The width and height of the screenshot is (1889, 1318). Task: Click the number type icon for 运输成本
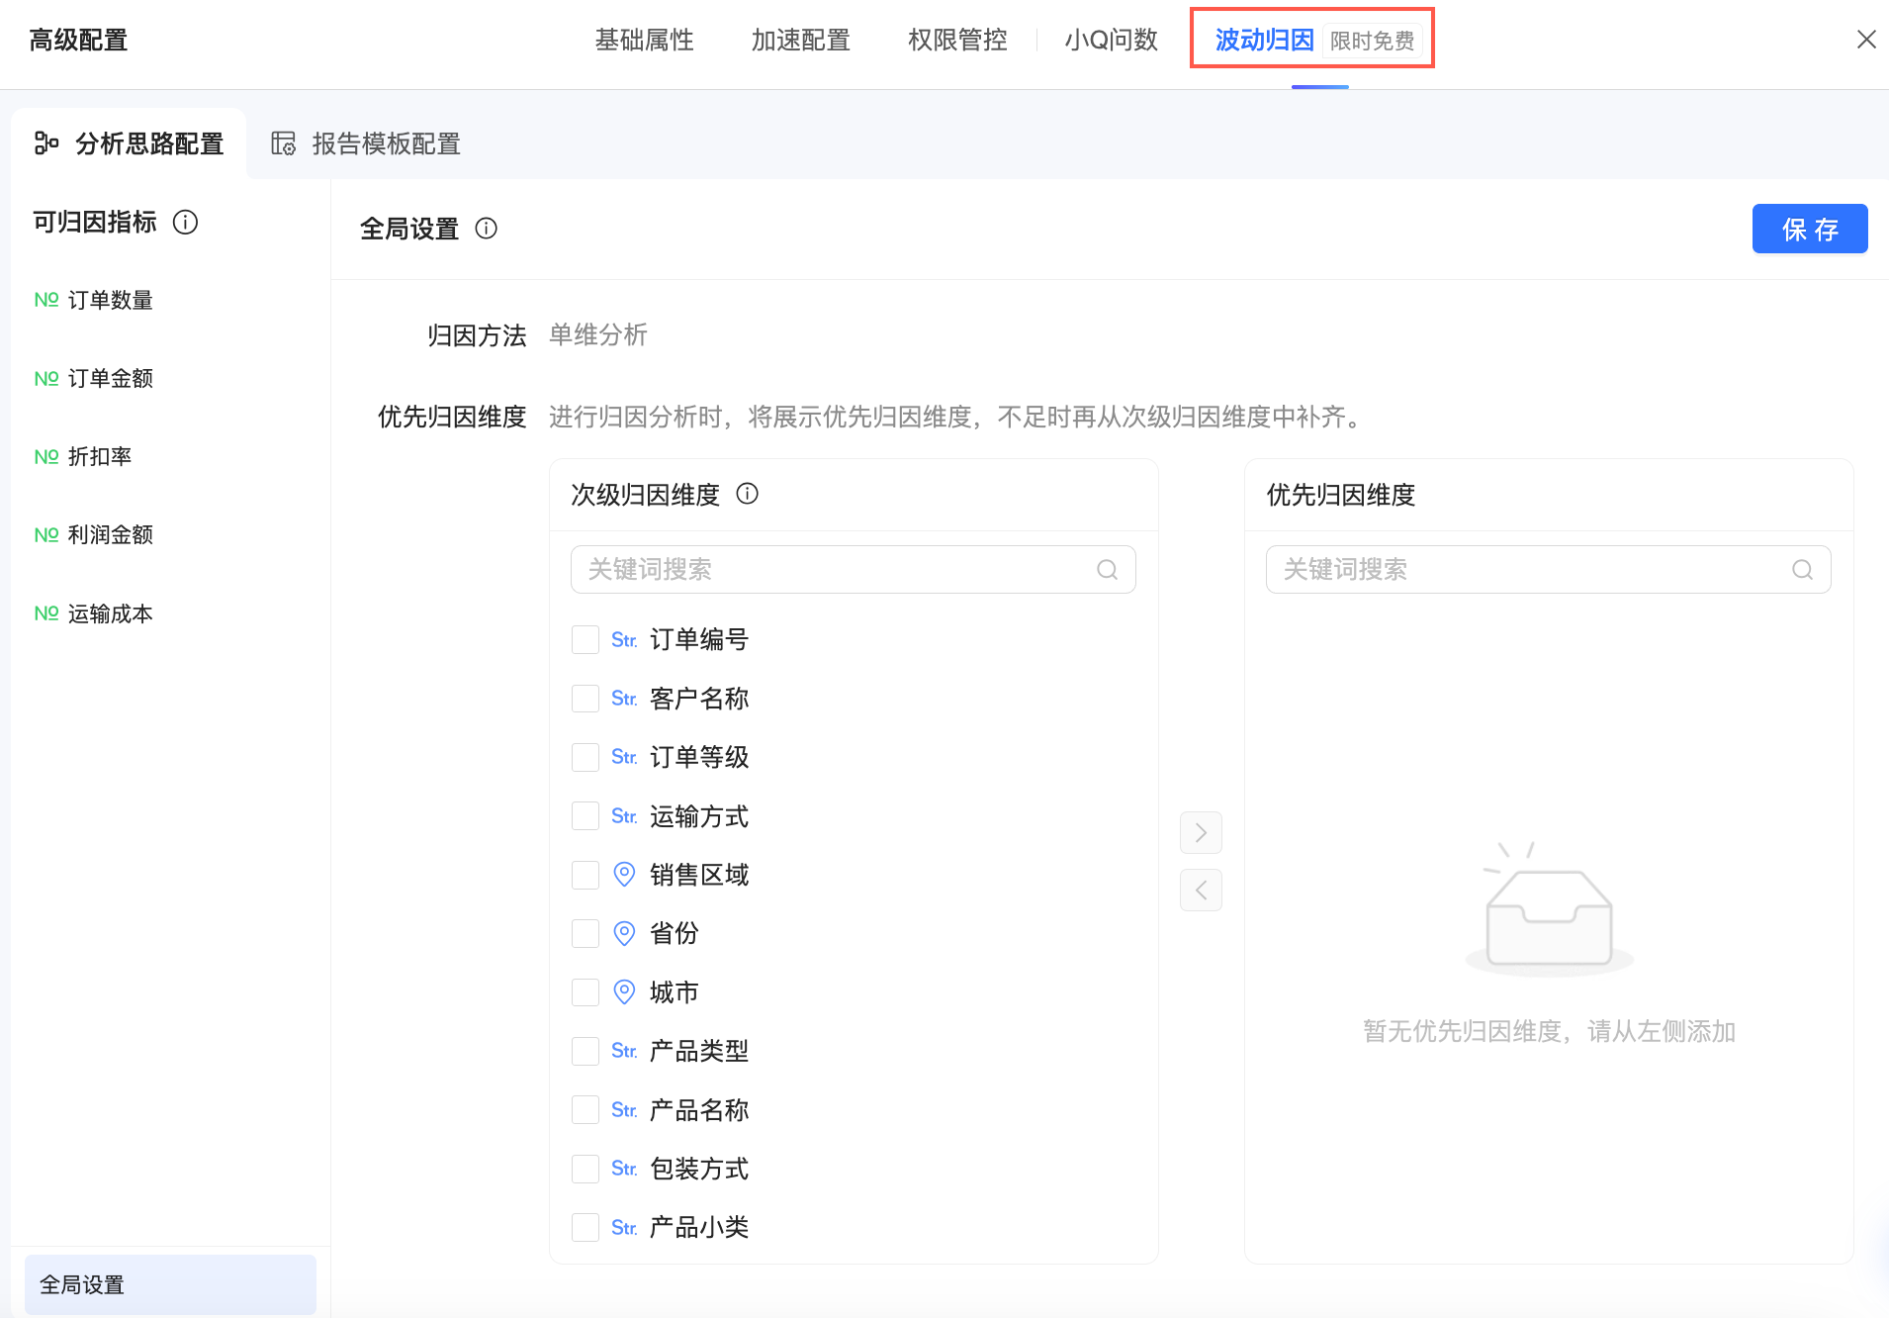point(46,613)
